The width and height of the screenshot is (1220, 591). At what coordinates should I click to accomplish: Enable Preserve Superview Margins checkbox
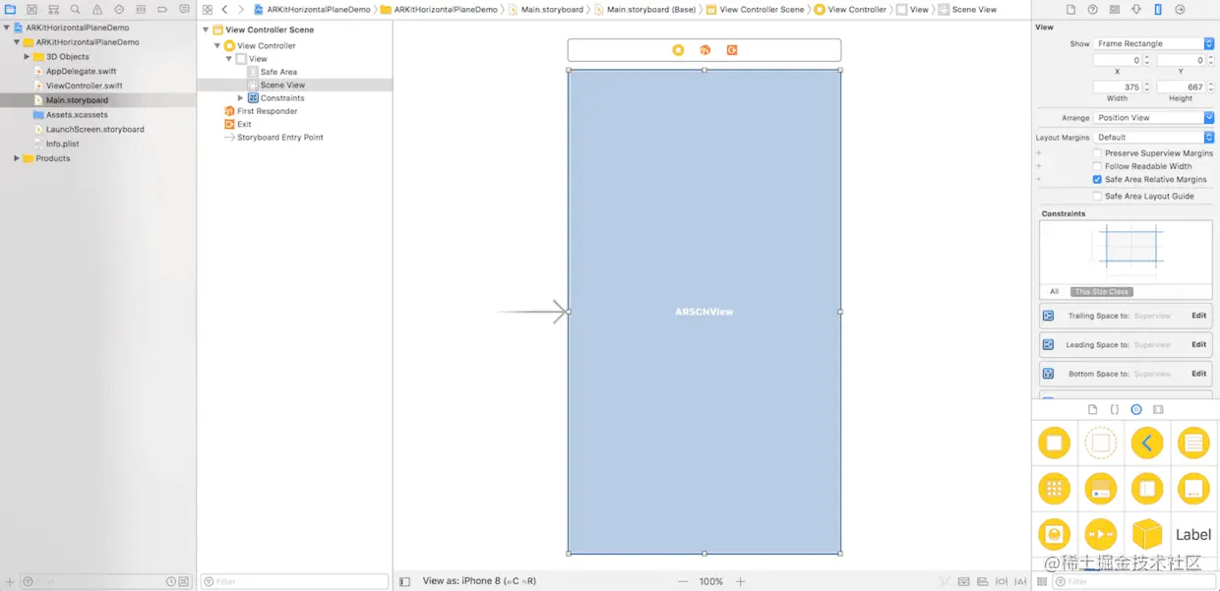[1097, 153]
